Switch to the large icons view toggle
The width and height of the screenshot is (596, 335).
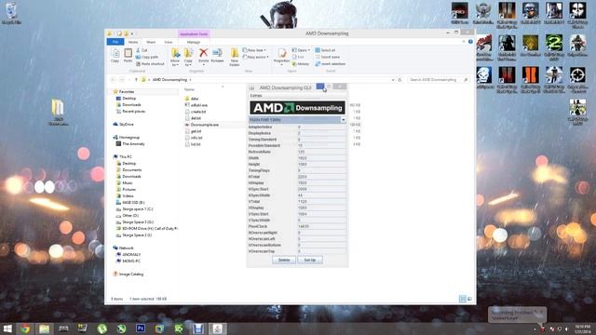tap(469, 299)
